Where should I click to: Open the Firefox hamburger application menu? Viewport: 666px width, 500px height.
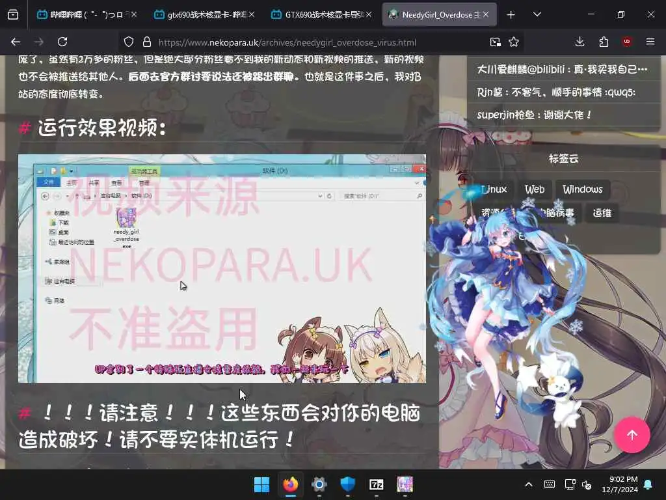[x=650, y=42]
